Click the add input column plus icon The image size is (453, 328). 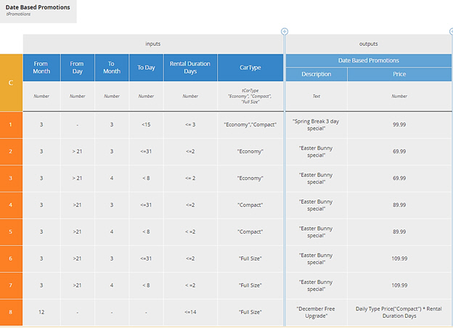coord(285,31)
